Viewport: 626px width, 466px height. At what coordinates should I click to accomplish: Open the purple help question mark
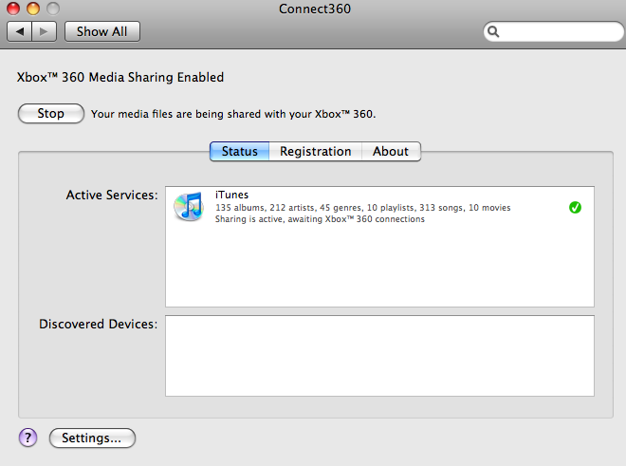pyautogui.click(x=28, y=438)
